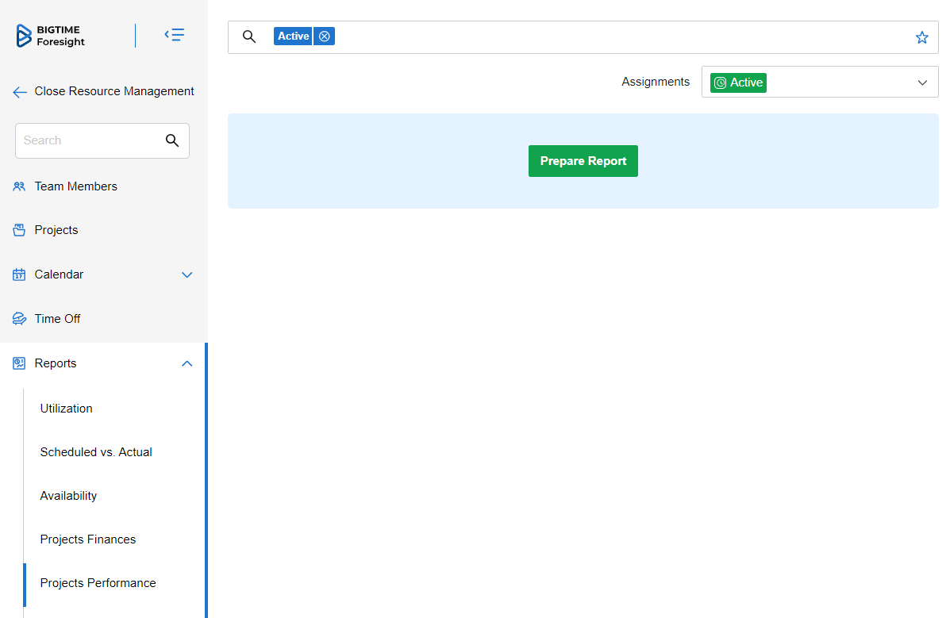Favorite this filter with the star icon
This screenshot has height=618, width=950.
[x=921, y=37]
